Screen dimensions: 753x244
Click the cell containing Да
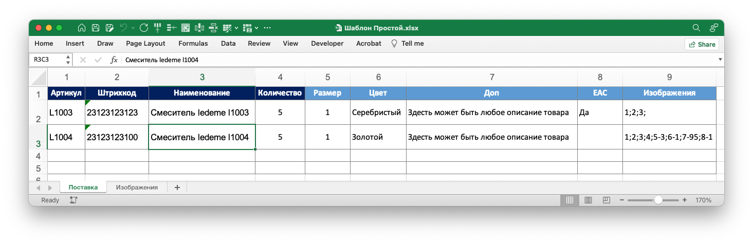[600, 112]
